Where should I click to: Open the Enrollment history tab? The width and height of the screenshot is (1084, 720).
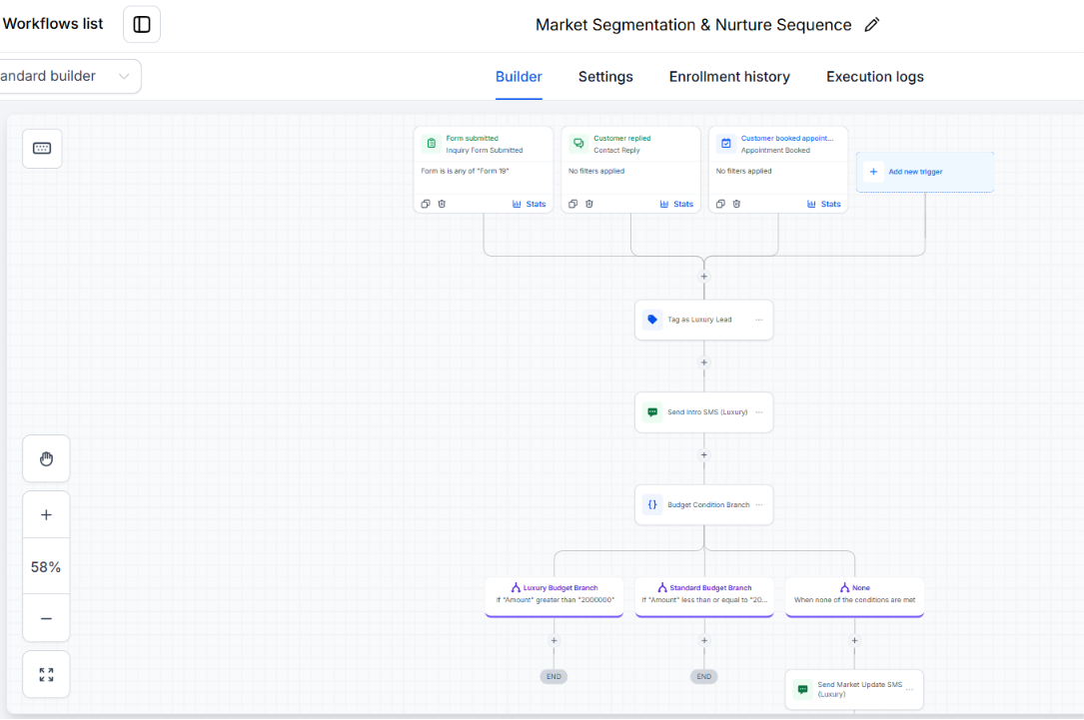[729, 77]
